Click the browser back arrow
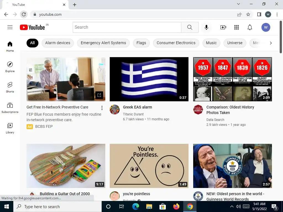This screenshot has height=212, width=283. click(x=6, y=14)
